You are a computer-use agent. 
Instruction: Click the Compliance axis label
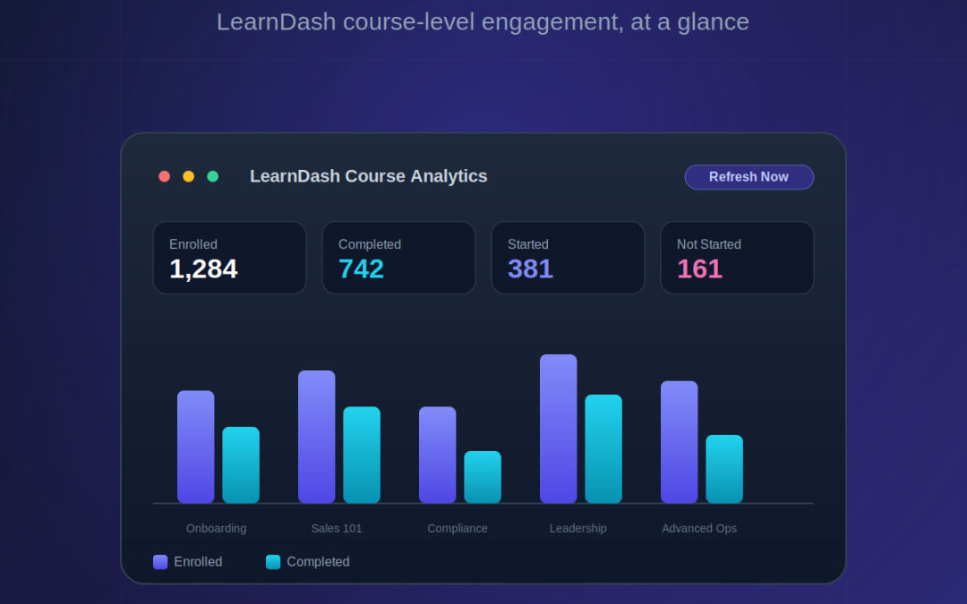pyautogui.click(x=458, y=528)
